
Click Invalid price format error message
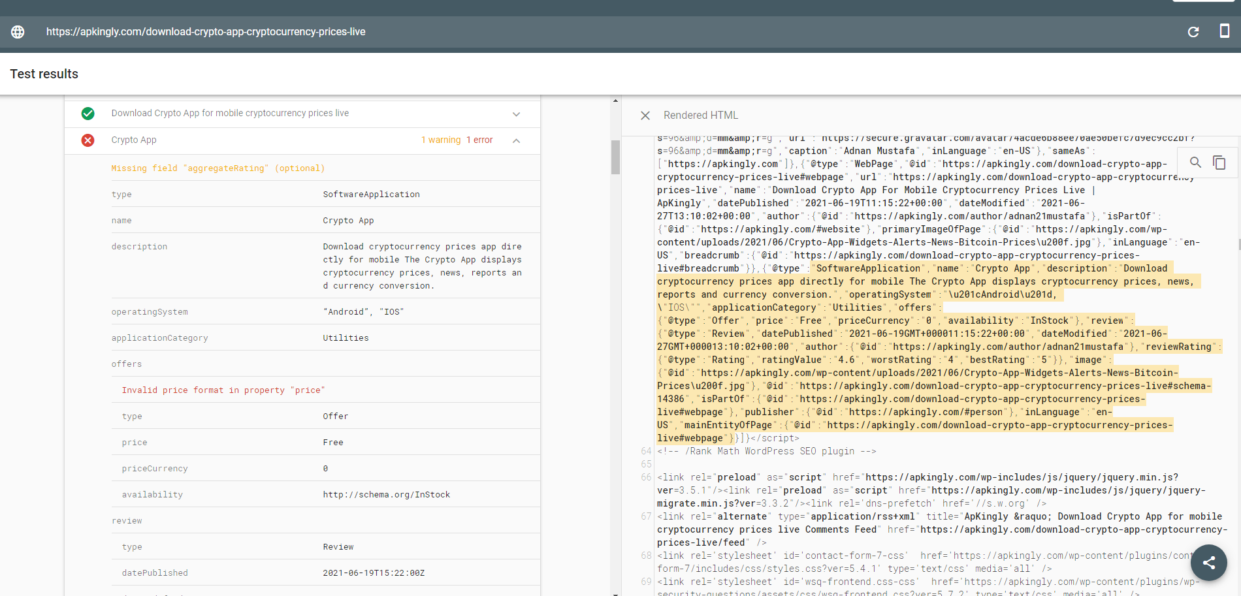coord(223,390)
